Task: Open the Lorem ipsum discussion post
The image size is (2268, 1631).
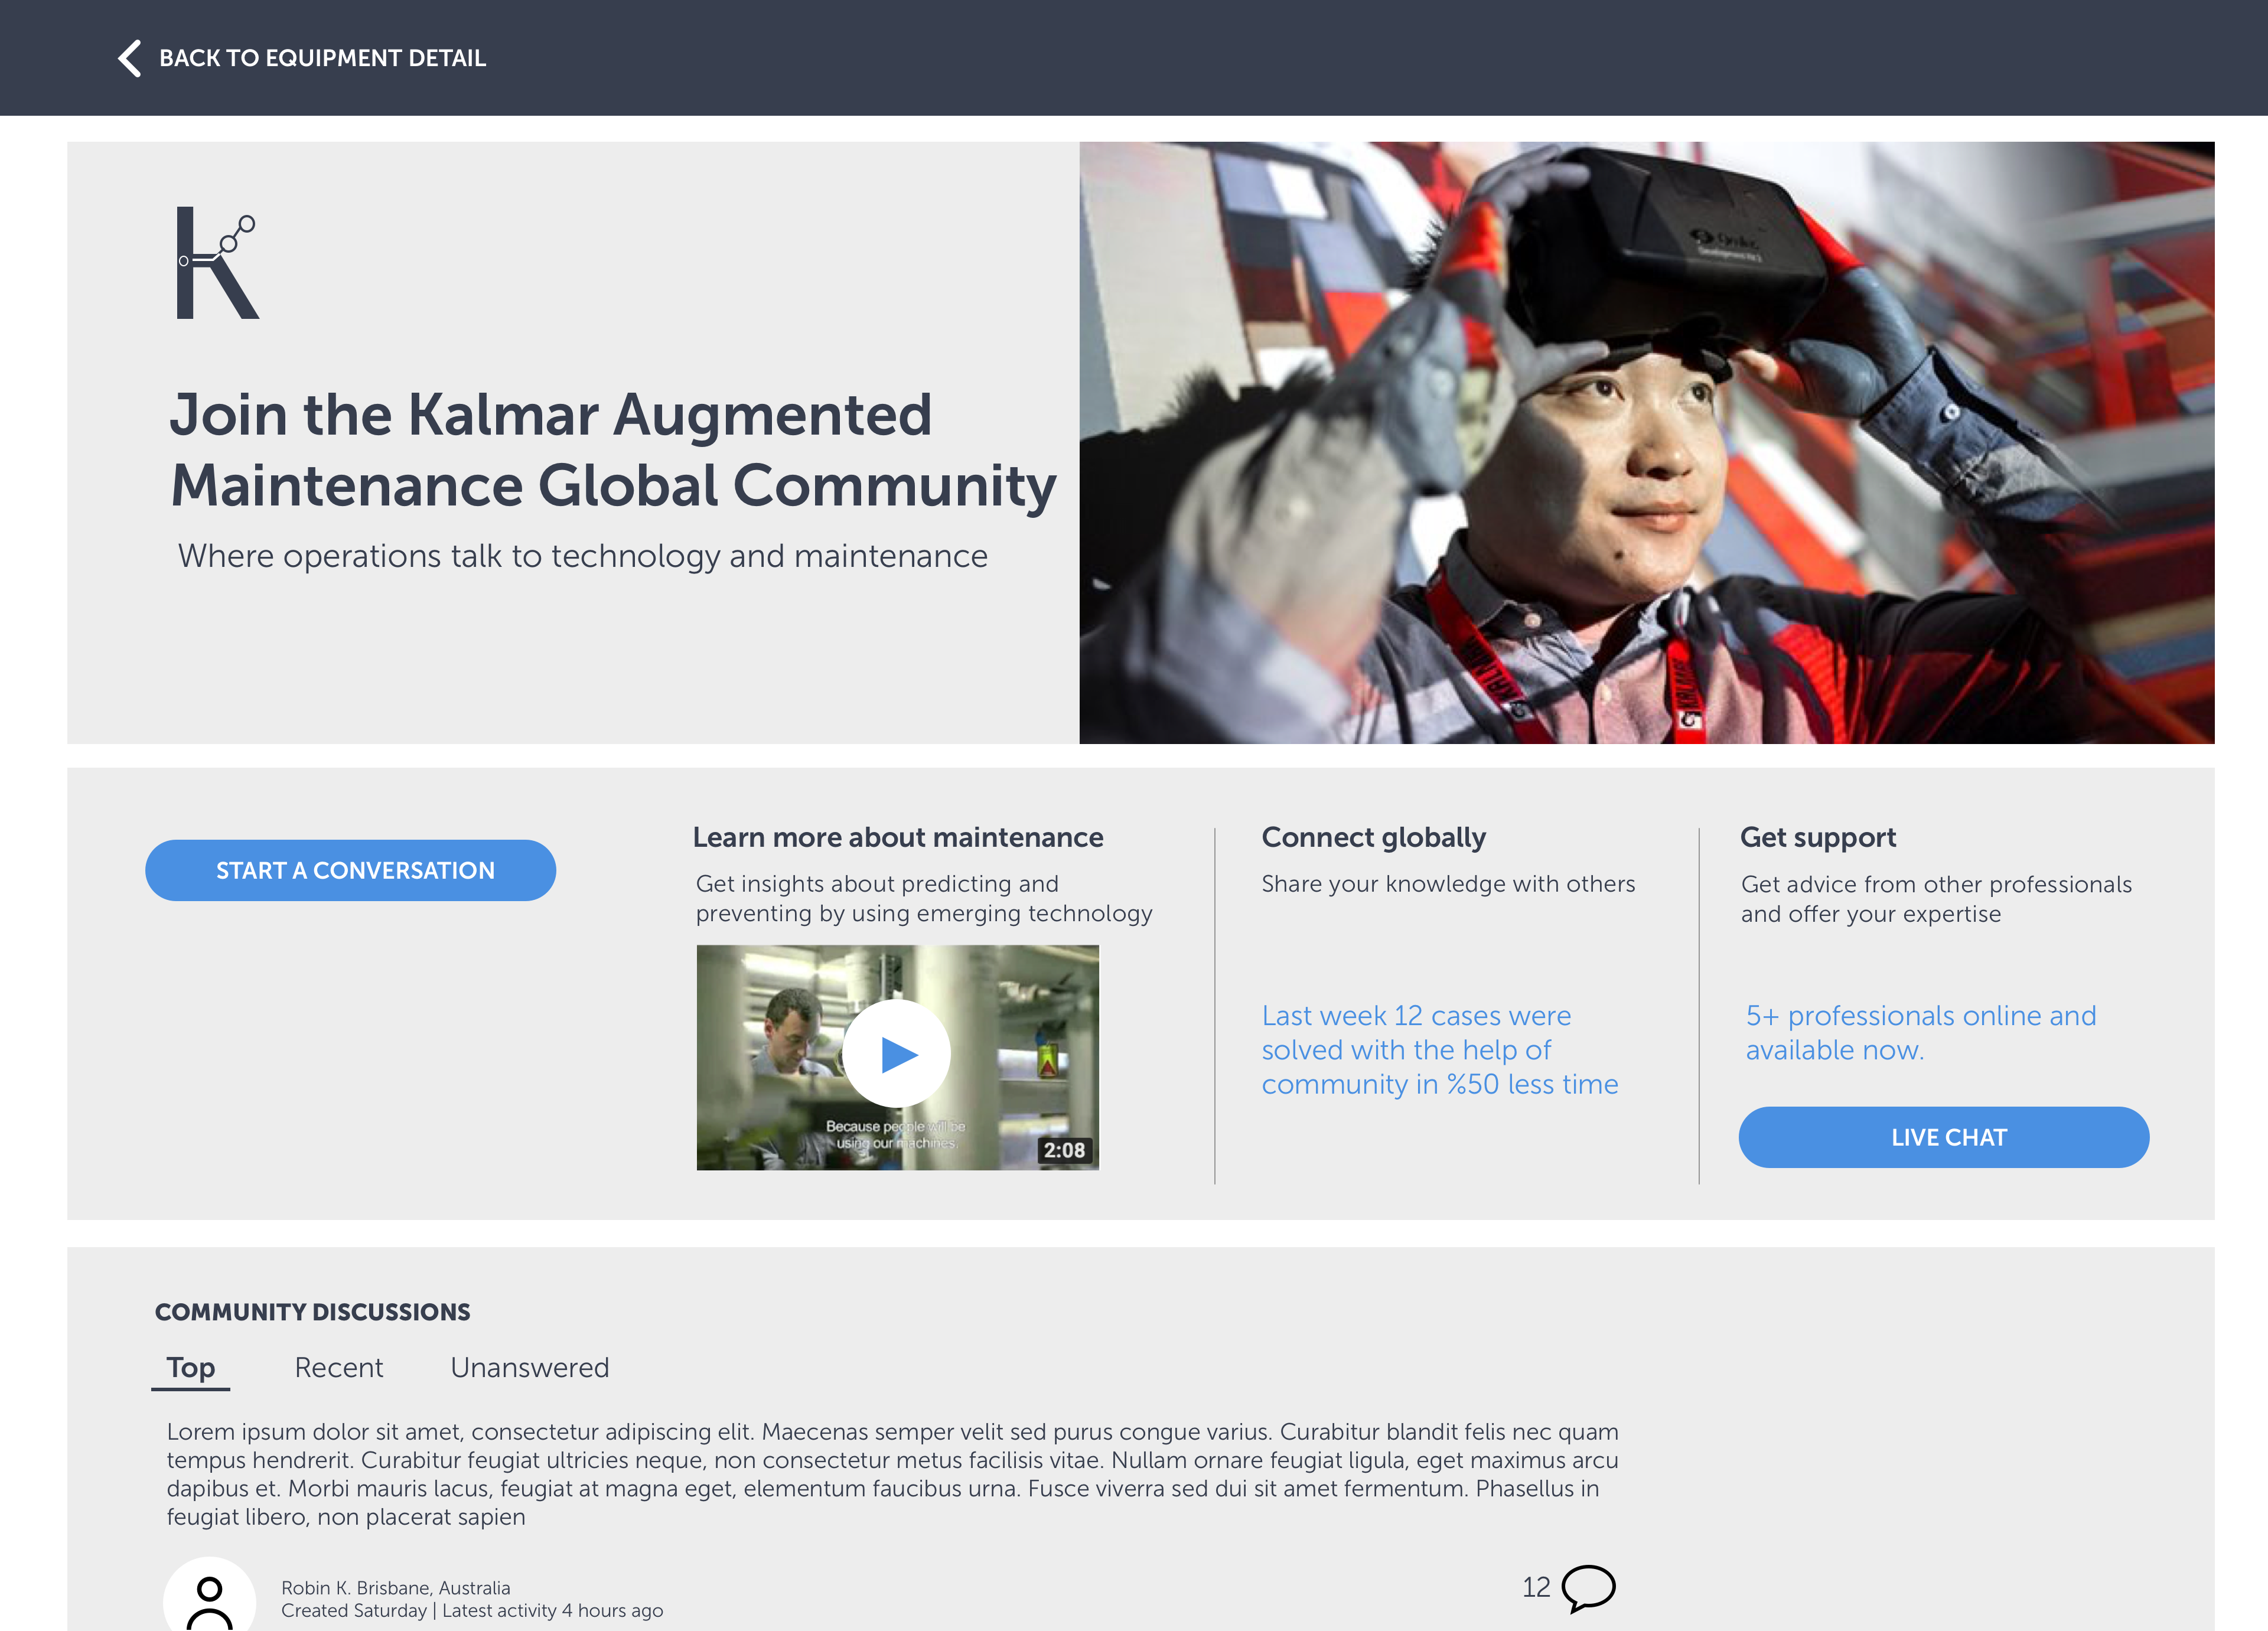Action: [892, 1473]
